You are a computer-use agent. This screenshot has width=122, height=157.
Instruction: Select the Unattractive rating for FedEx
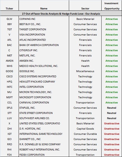point(112,155)
